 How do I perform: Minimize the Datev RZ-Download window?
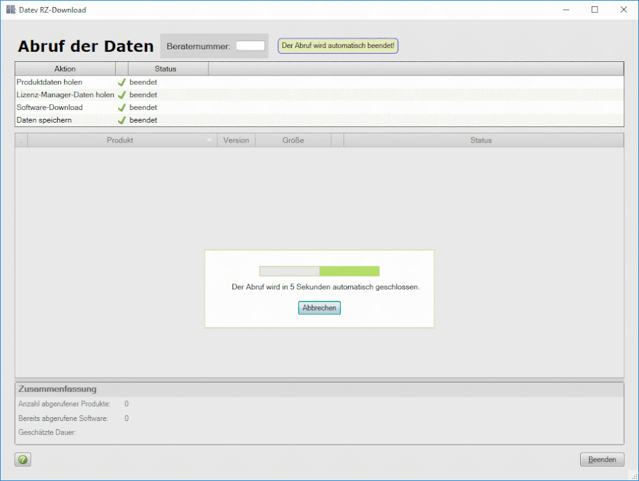click(566, 10)
